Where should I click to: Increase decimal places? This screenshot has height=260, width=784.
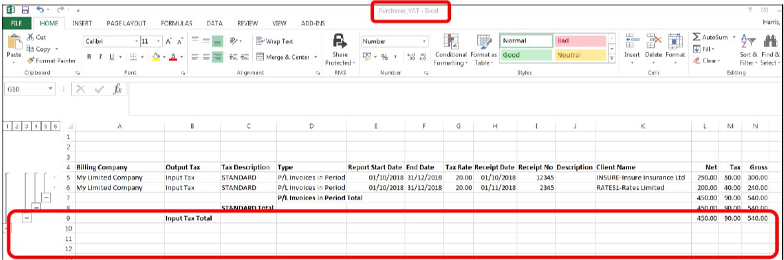[411, 57]
